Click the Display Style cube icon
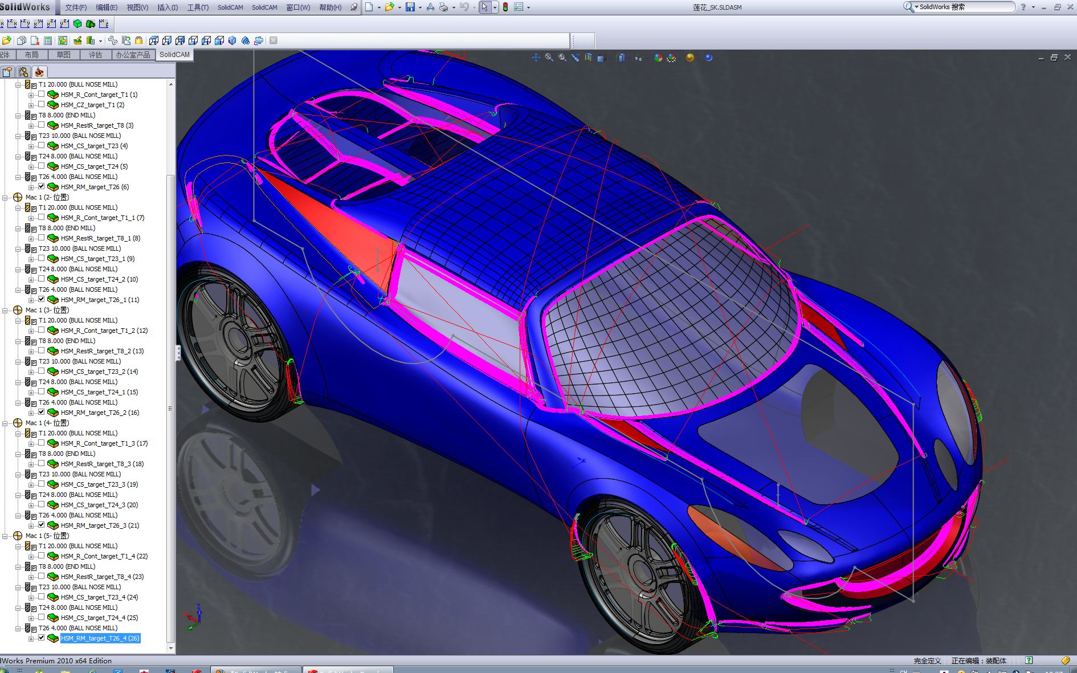The width and height of the screenshot is (1077, 673). (622, 58)
